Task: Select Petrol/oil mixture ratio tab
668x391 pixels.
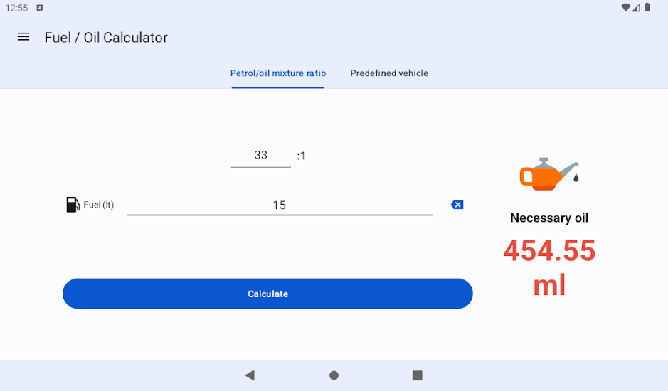Action: [x=278, y=73]
